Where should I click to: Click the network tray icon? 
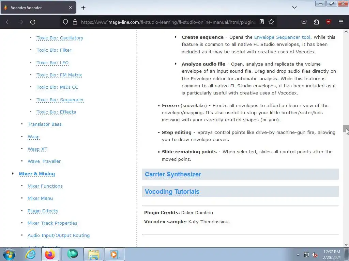(x=306, y=255)
